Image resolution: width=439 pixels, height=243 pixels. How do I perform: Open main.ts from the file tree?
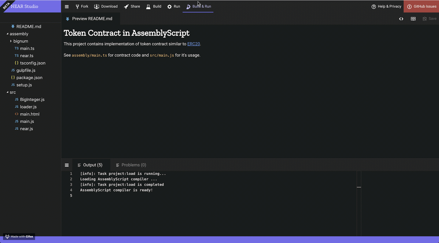(x=27, y=48)
